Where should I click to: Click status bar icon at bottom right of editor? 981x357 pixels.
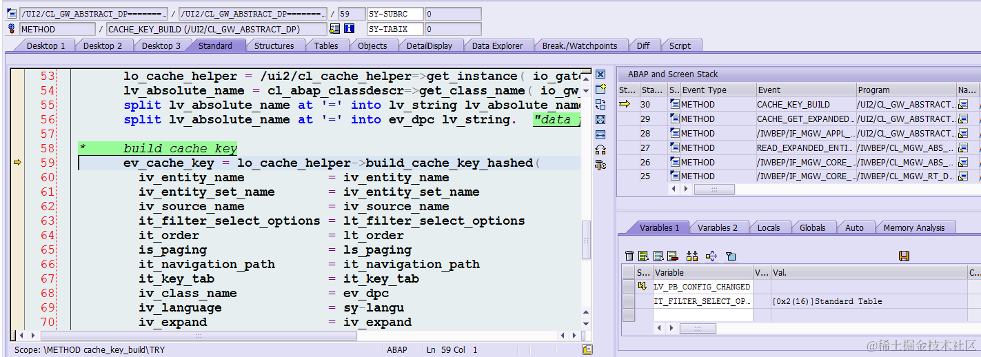[587, 349]
